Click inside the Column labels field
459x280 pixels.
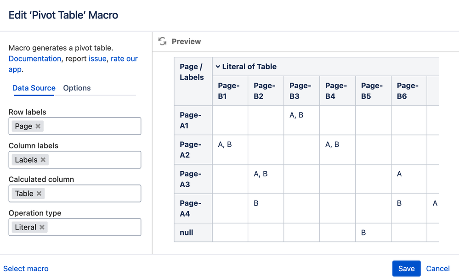92,160
